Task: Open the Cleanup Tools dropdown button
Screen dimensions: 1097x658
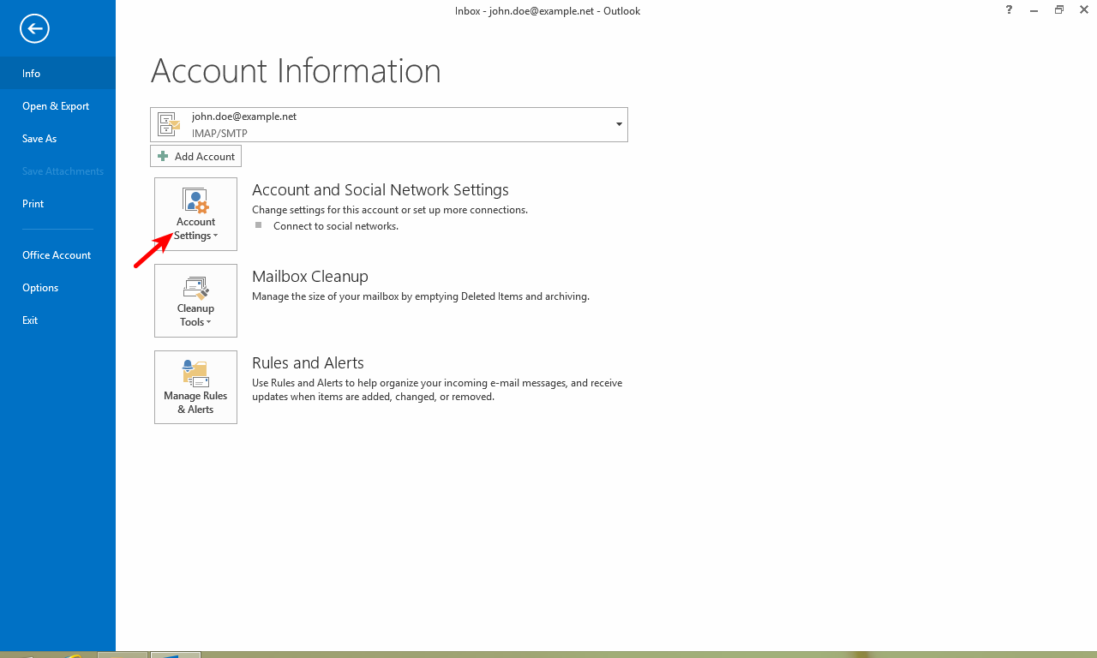Action: (x=195, y=301)
